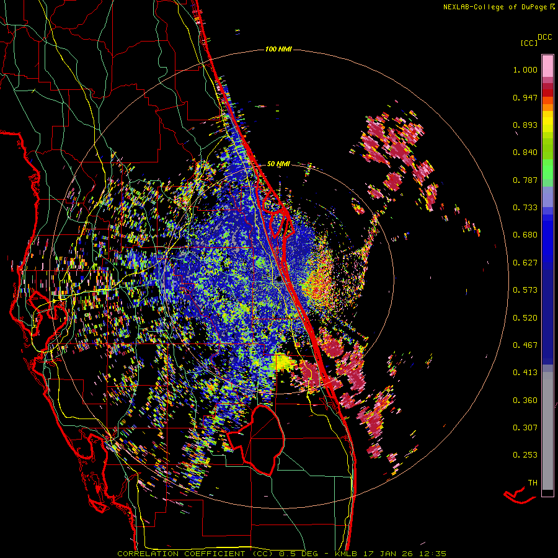This screenshot has height=558, width=558.
Task: Click the TH threshold label
Action: [x=533, y=483]
